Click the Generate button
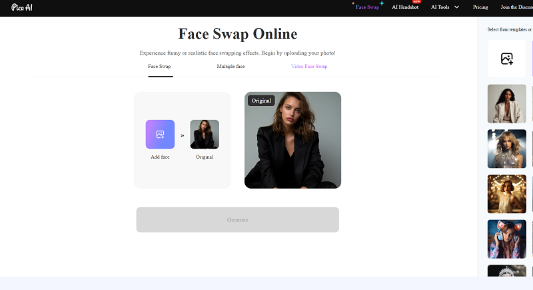 [238, 220]
